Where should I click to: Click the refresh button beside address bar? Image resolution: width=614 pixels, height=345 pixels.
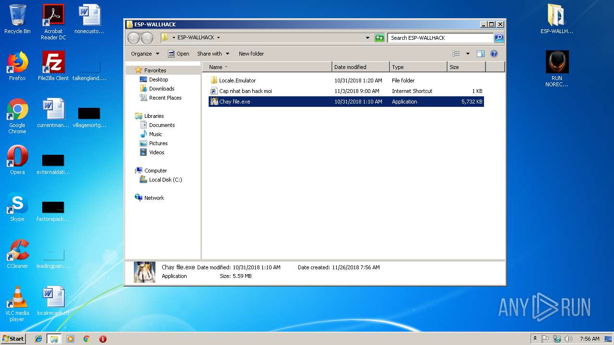point(379,38)
